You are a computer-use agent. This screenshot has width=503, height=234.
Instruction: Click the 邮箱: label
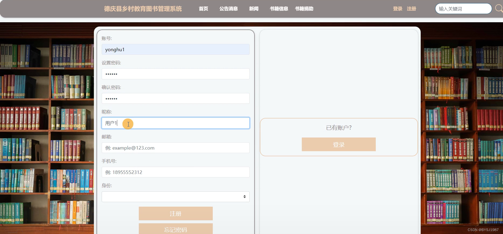point(107,137)
